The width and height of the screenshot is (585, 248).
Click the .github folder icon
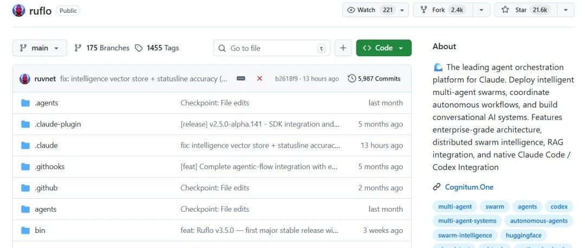click(25, 188)
